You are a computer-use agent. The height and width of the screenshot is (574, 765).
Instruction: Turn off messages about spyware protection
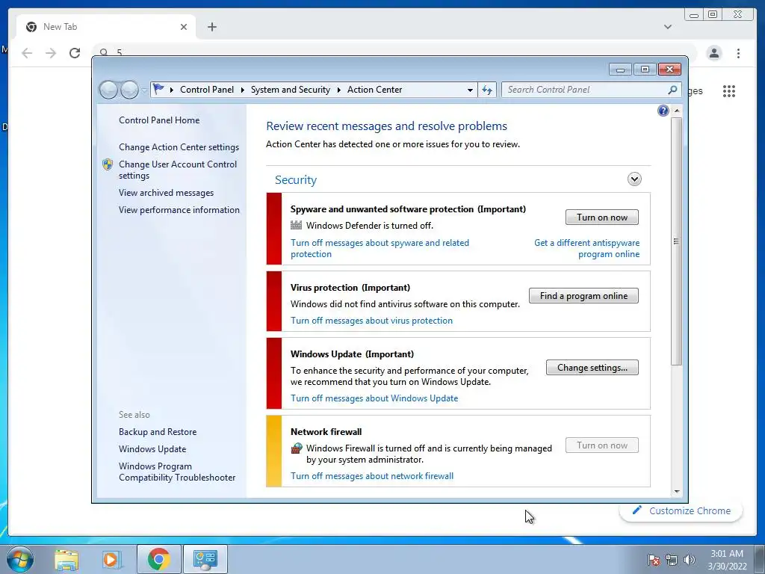[x=380, y=248]
